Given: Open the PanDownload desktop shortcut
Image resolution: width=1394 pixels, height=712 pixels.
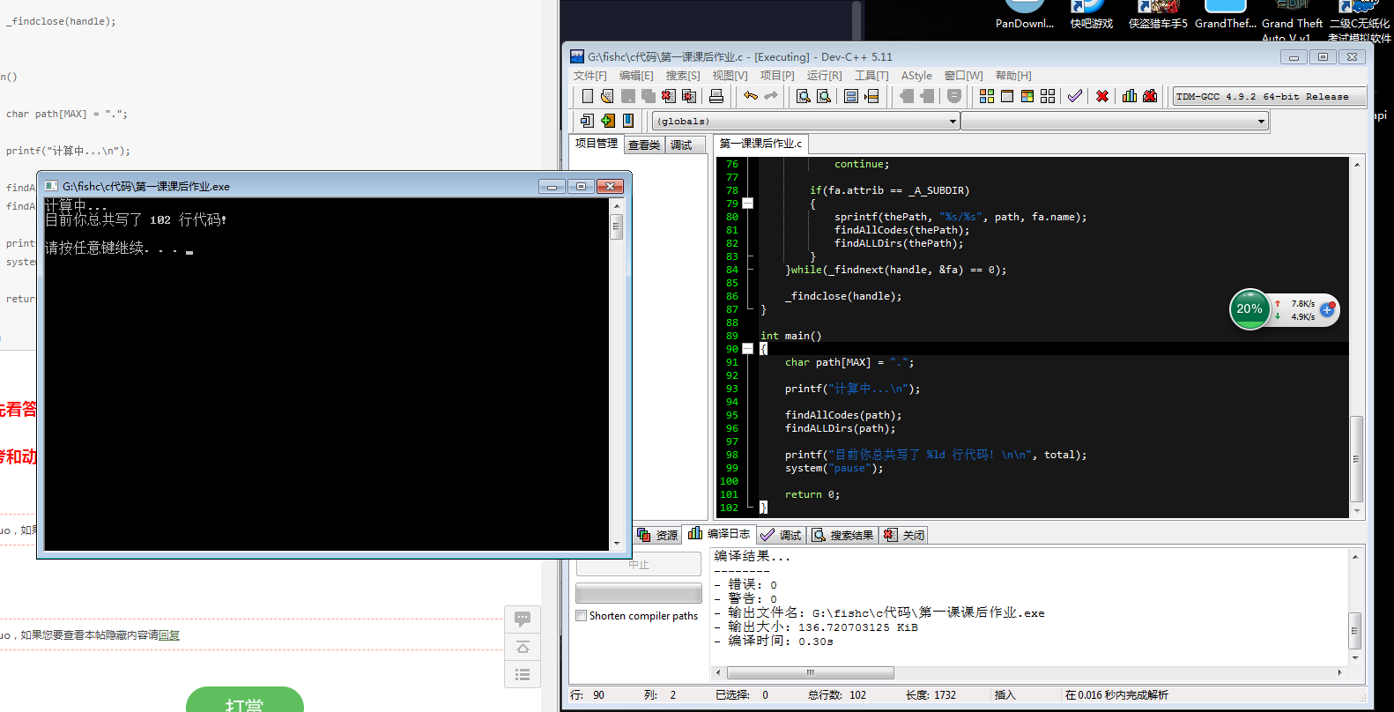Looking at the screenshot, I should coord(1025,15).
